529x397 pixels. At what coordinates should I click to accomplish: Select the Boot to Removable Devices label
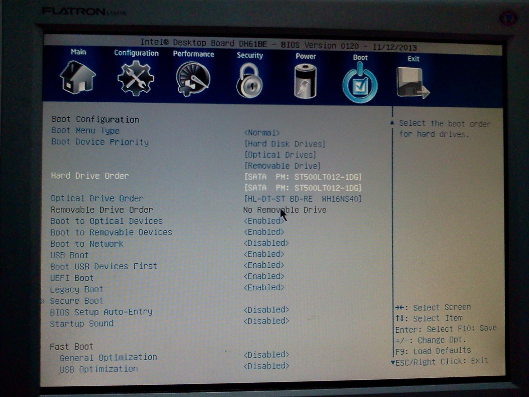(x=111, y=232)
